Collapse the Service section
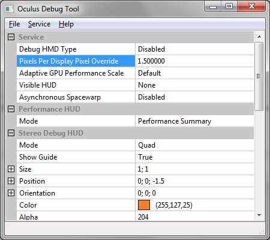The width and height of the screenshot is (270, 240). click(11, 37)
